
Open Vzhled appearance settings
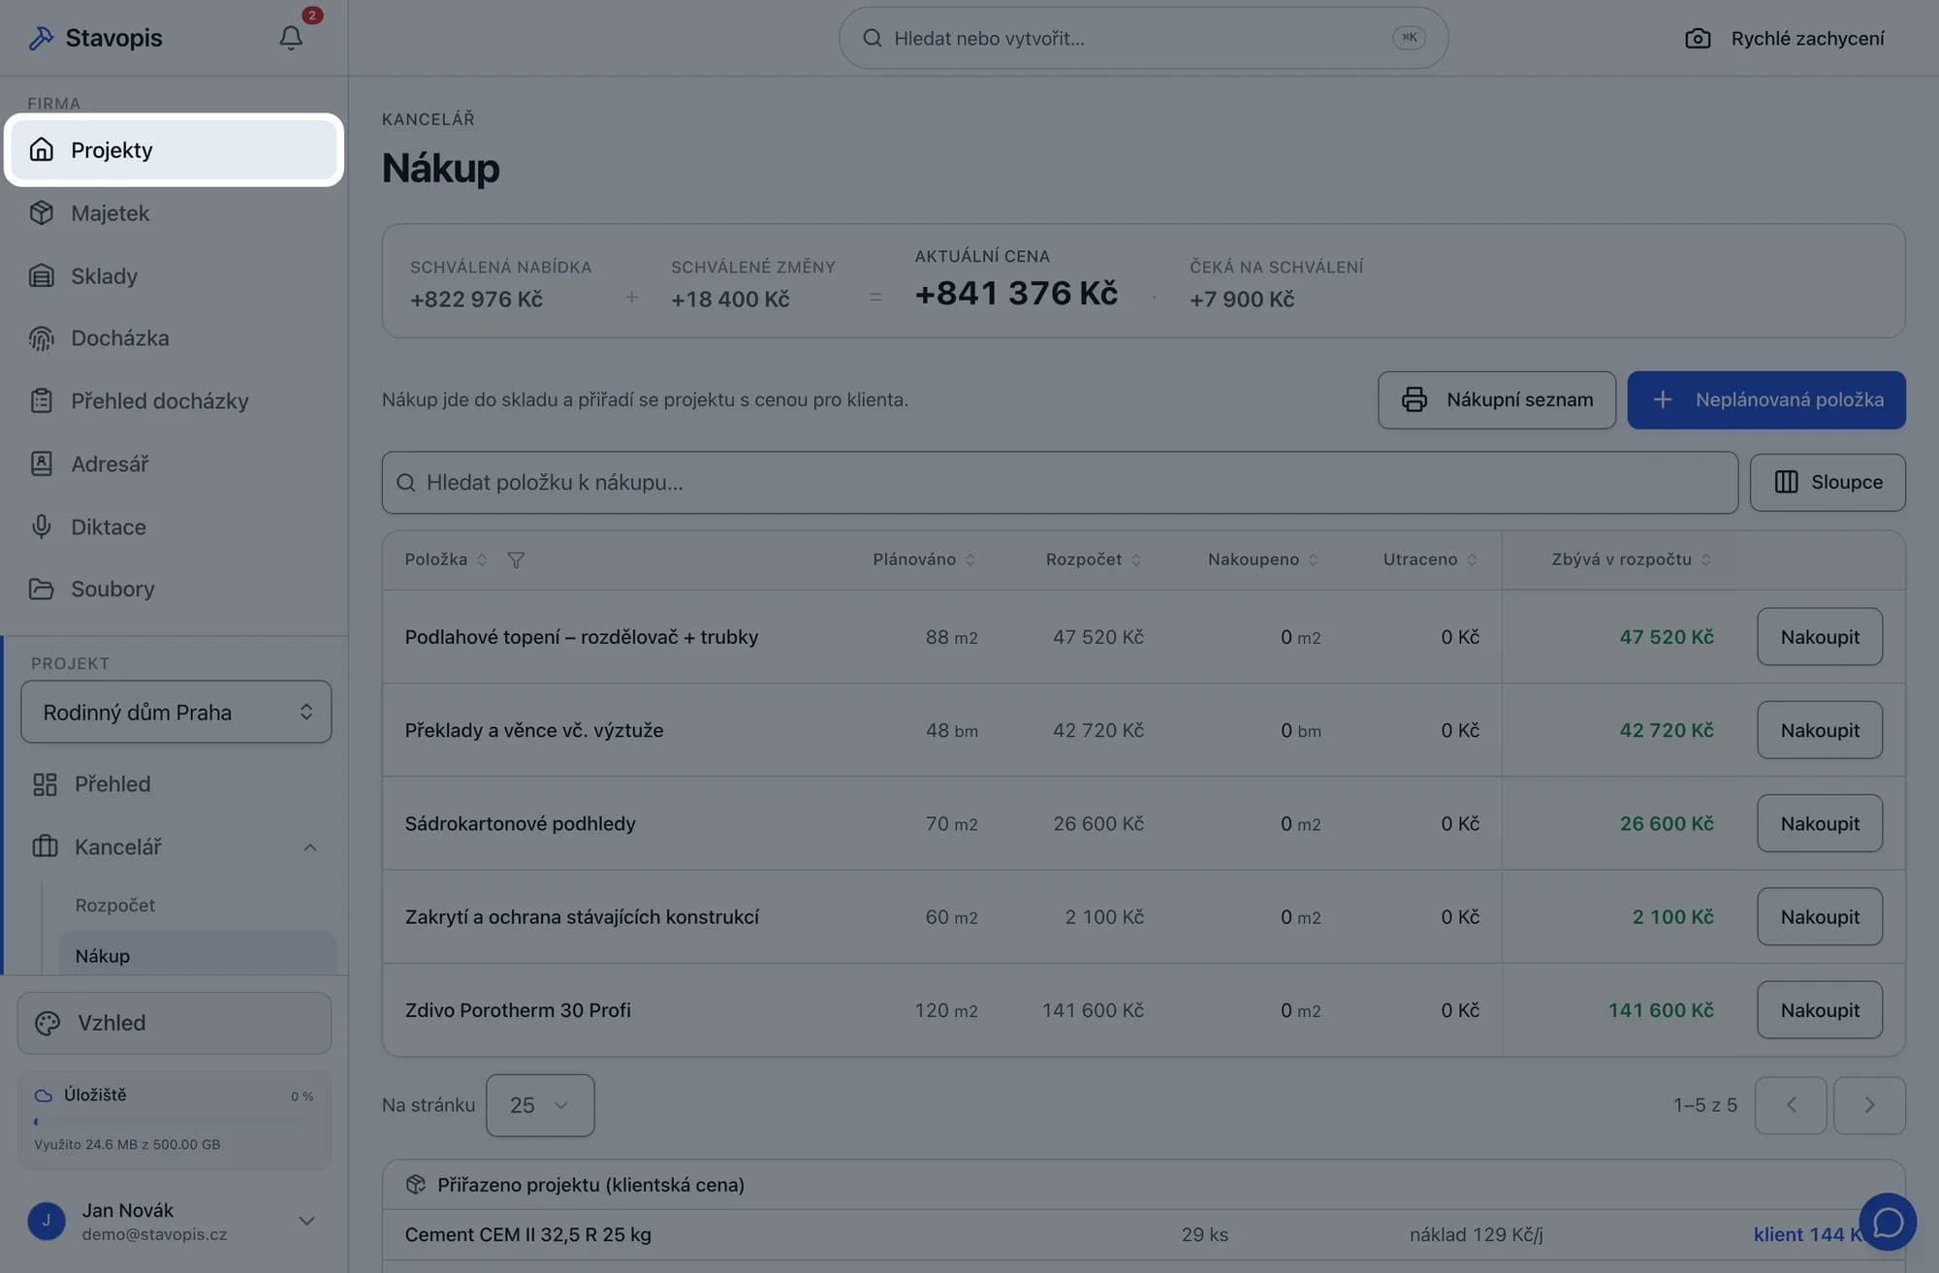tap(175, 1024)
